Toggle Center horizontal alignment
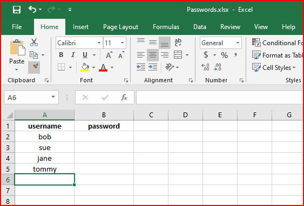 [x=153, y=55]
